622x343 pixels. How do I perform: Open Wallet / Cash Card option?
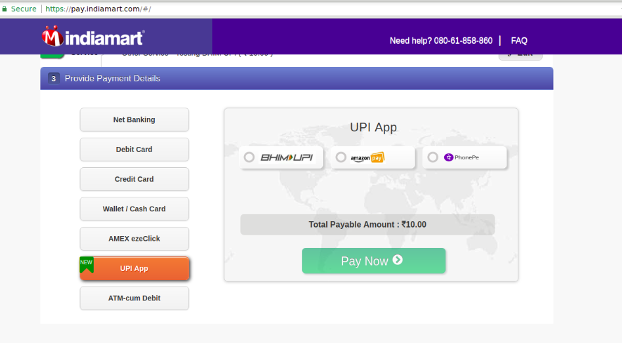tap(134, 209)
